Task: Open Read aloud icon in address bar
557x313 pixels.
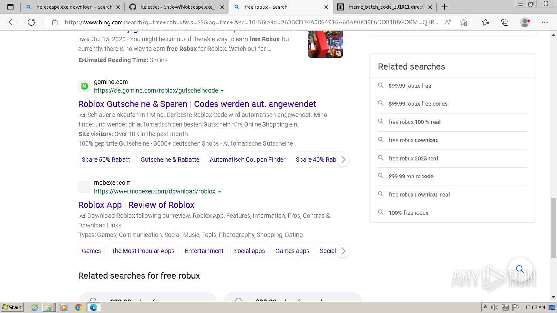Action: 448,22
